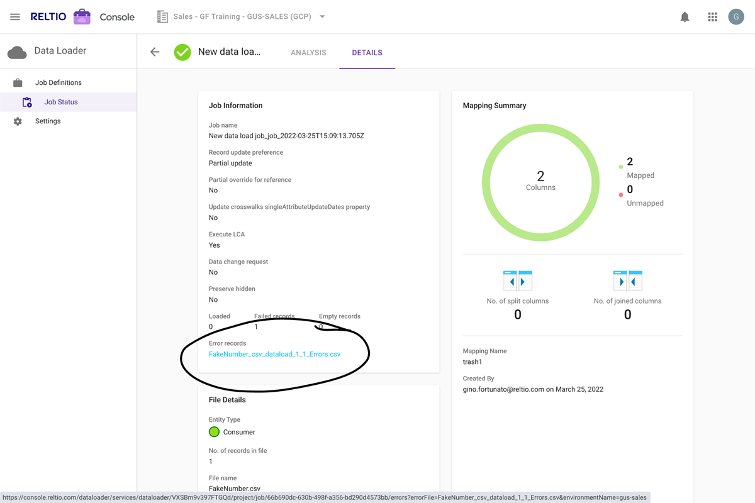The width and height of the screenshot is (755, 503).
Task: Click the job name value text
Action: click(x=286, y=136)
